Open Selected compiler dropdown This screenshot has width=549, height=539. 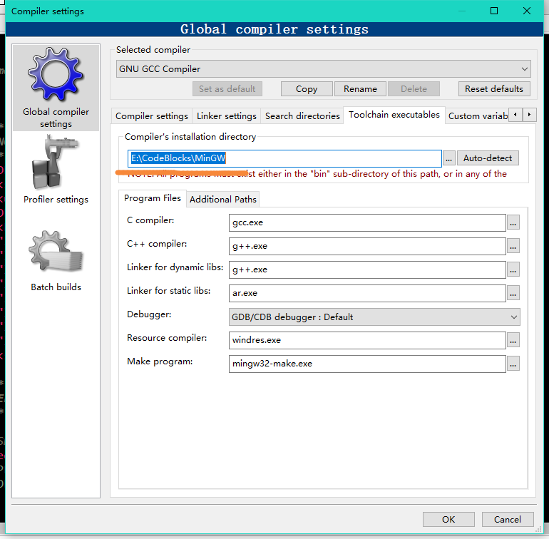pyautogui.click(x=323, y=69)
